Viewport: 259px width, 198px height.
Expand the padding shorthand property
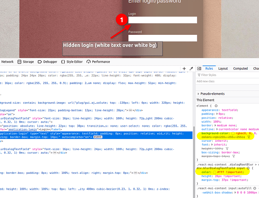coord(217,114)
